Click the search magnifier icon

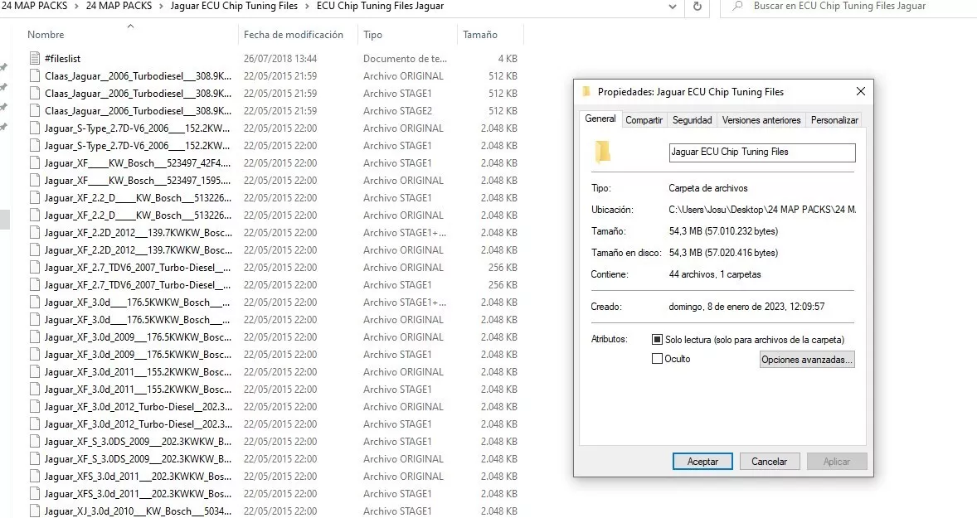(738, 7)
